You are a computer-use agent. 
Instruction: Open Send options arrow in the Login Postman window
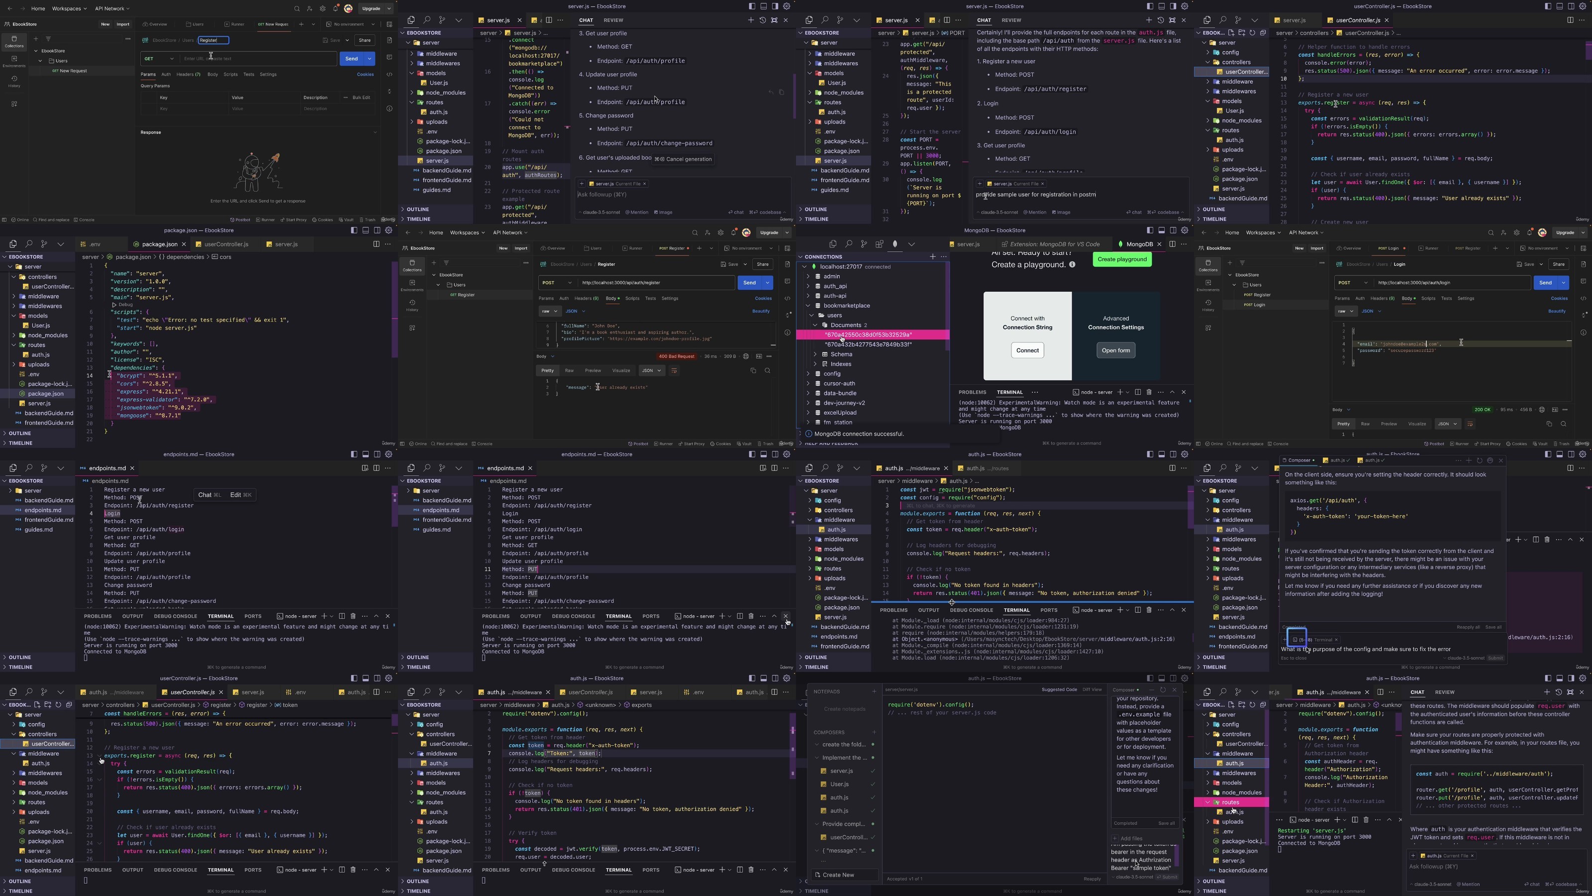(x=1564, y=283)
